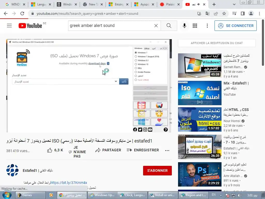Install app via address bar download icon
Image resolution: width=265 pixels, height=199 pixels.
point(199,13)
